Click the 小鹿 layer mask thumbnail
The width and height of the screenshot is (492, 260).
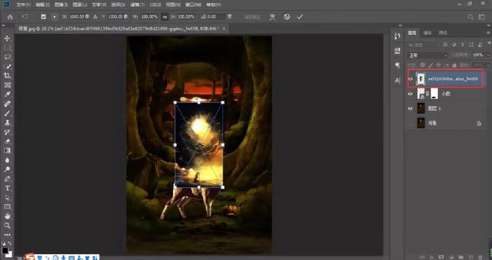[x=434, y=93]
